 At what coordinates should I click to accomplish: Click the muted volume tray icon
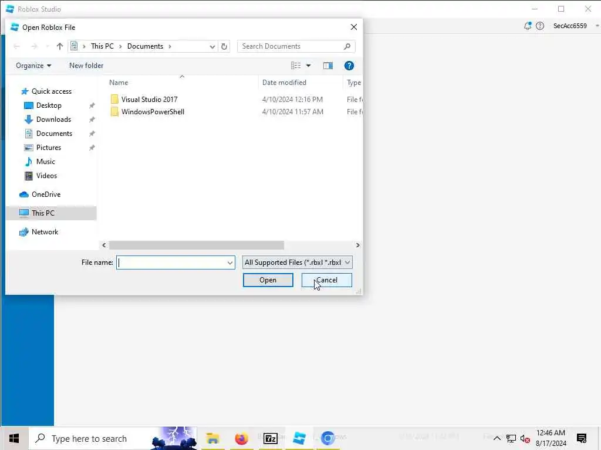(525, 438)
